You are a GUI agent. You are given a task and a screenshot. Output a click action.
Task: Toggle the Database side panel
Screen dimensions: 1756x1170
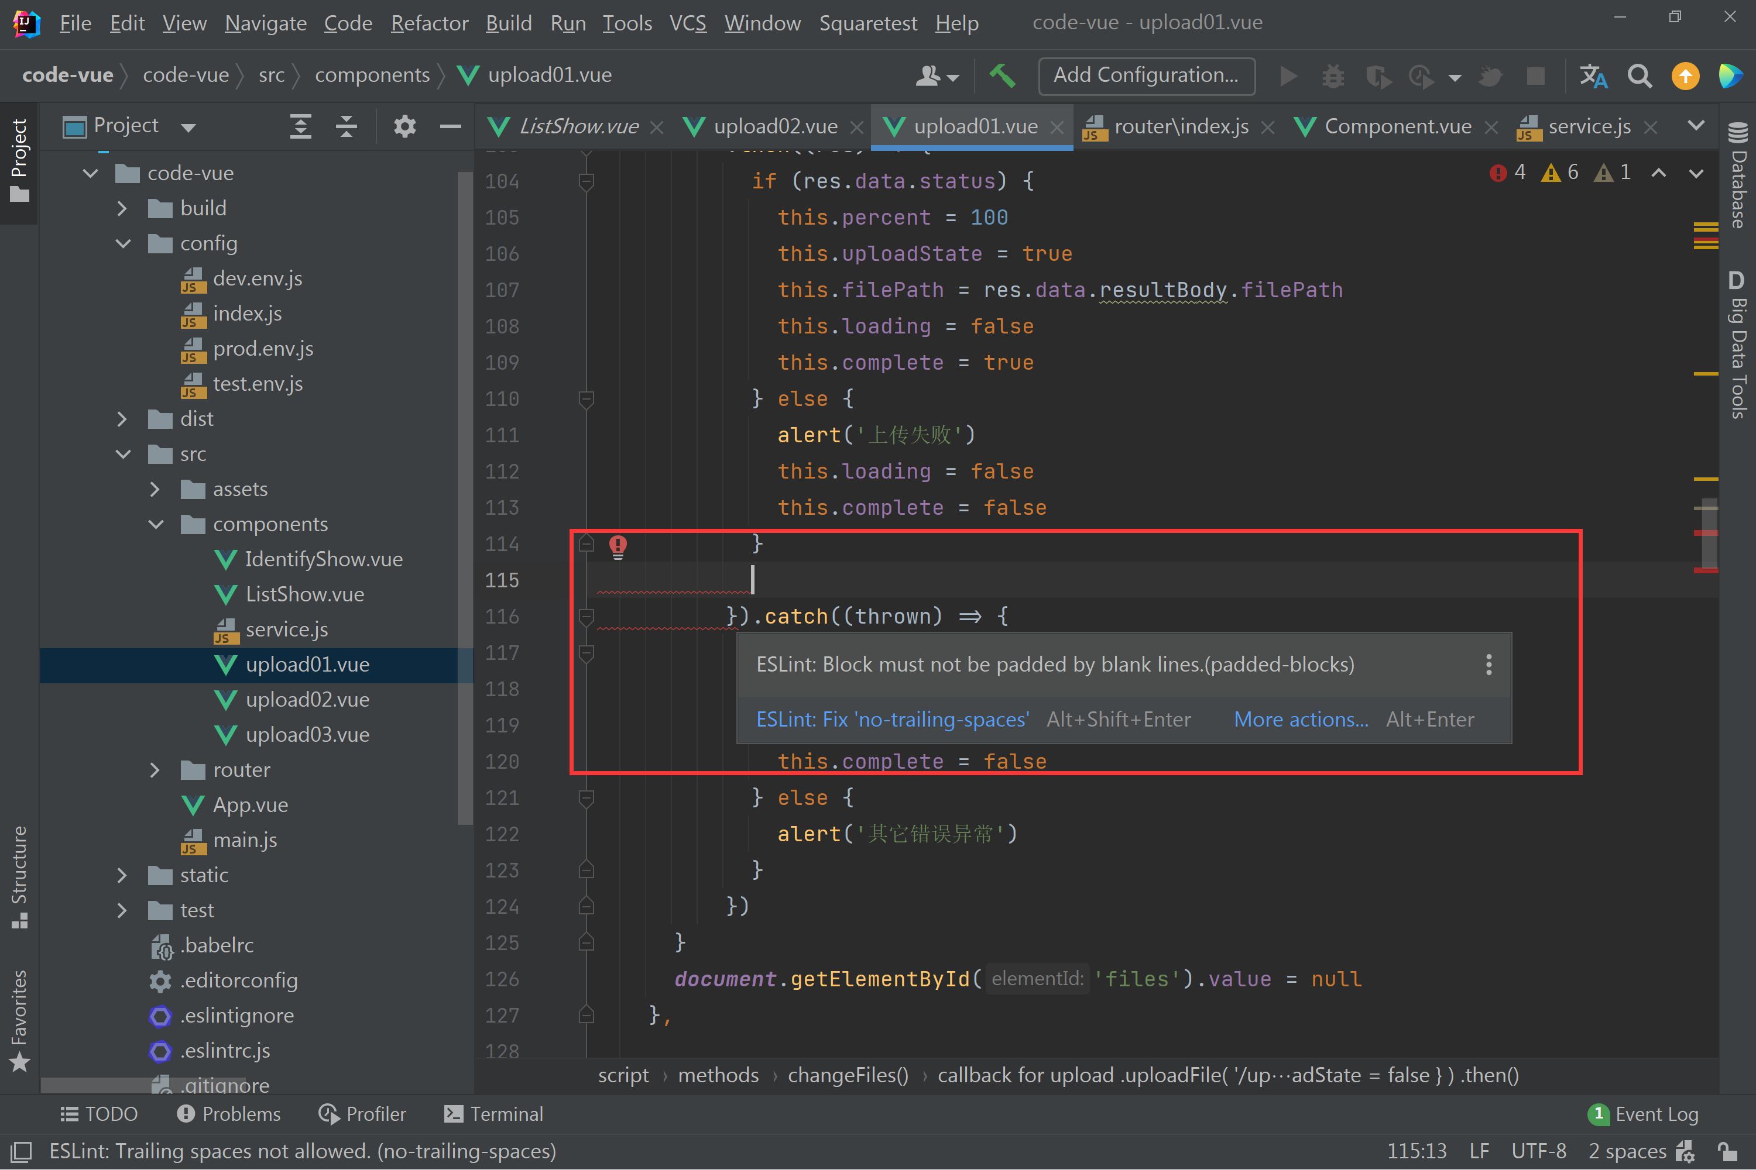1738,176
